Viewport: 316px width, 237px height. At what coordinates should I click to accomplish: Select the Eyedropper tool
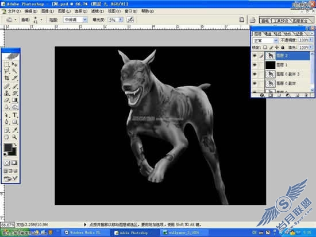(x=14, y=130)
